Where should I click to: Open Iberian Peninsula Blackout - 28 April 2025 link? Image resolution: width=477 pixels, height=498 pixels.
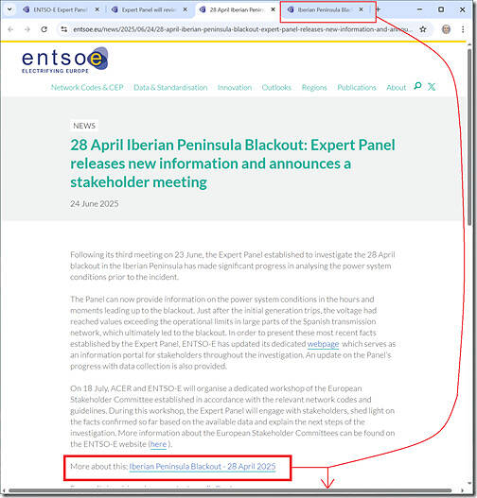203,467
